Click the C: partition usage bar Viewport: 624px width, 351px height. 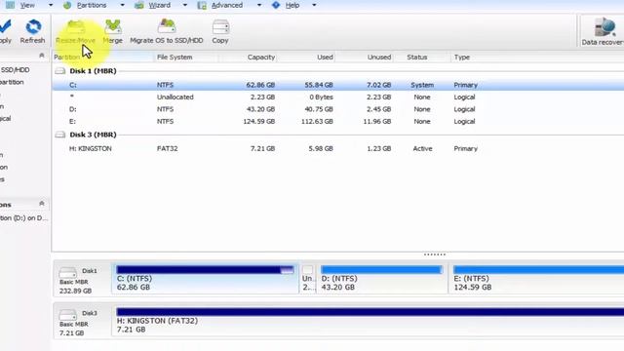click(x=206, y=270)
